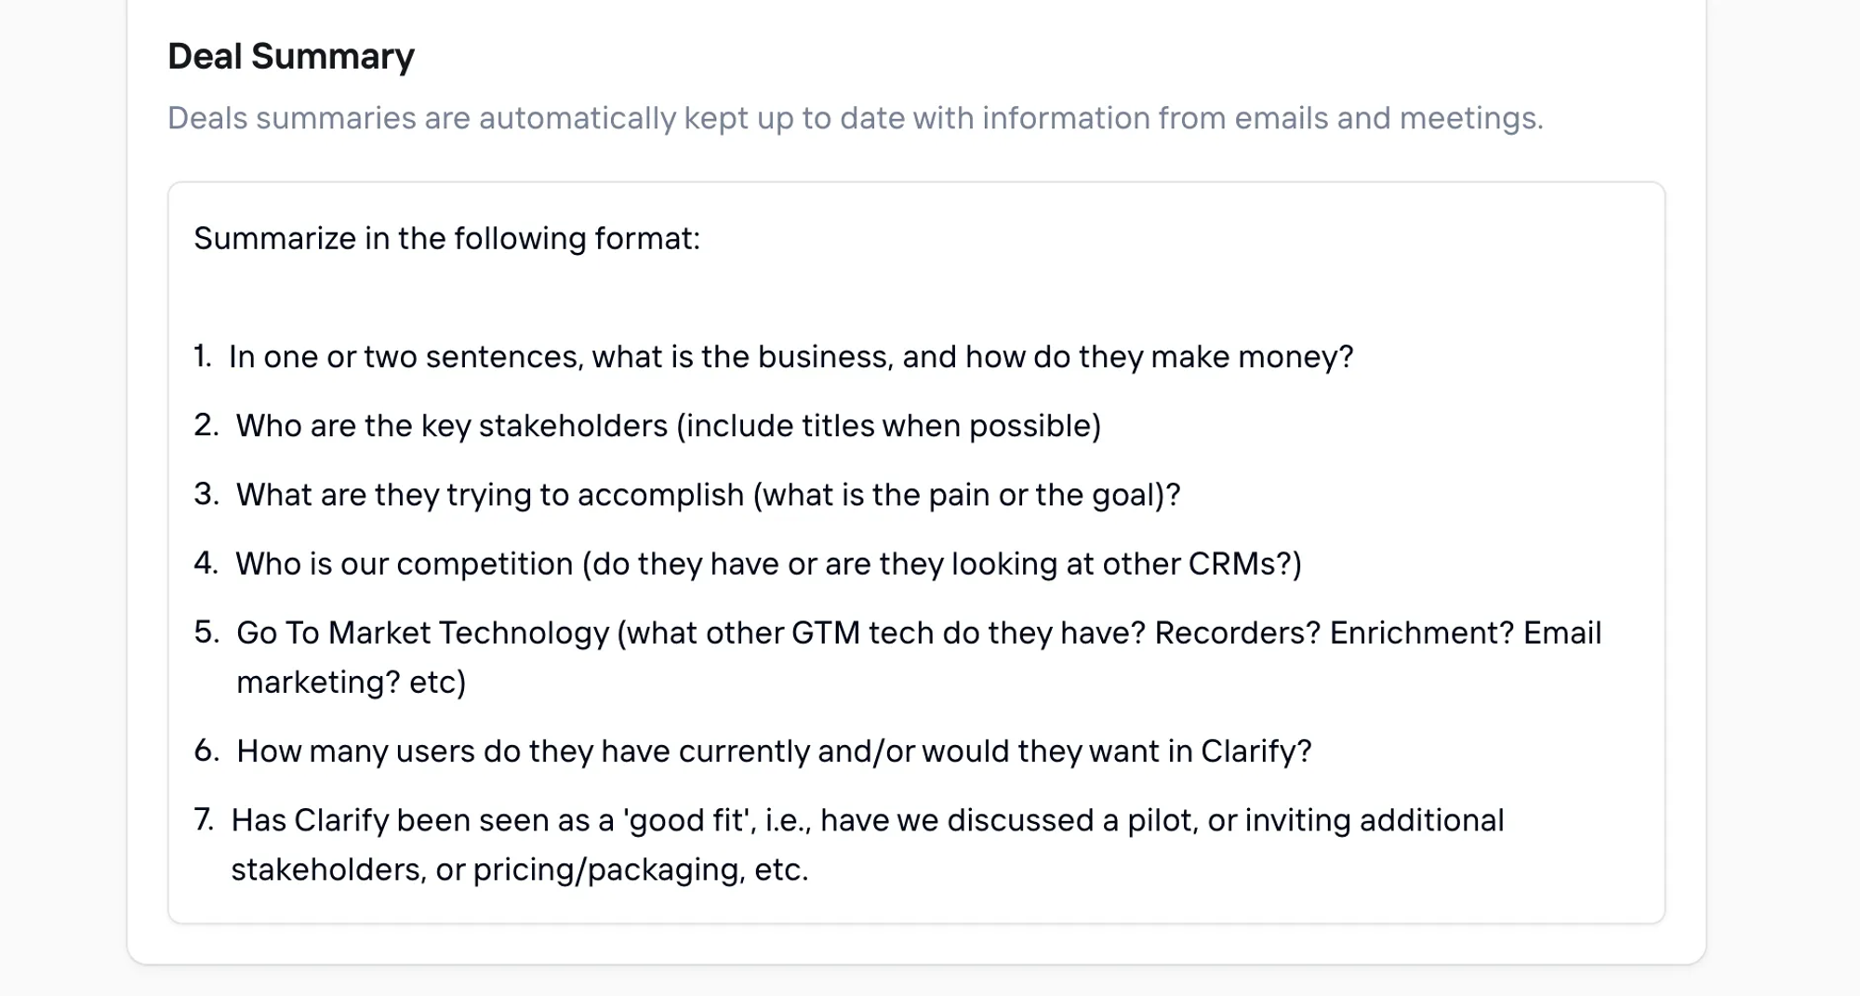Image resolution: width=1860 pixels, height=996 pixels.
Task: Click the 'pricing/packaging, etc.' line
Action: click(x=641, y=870)
